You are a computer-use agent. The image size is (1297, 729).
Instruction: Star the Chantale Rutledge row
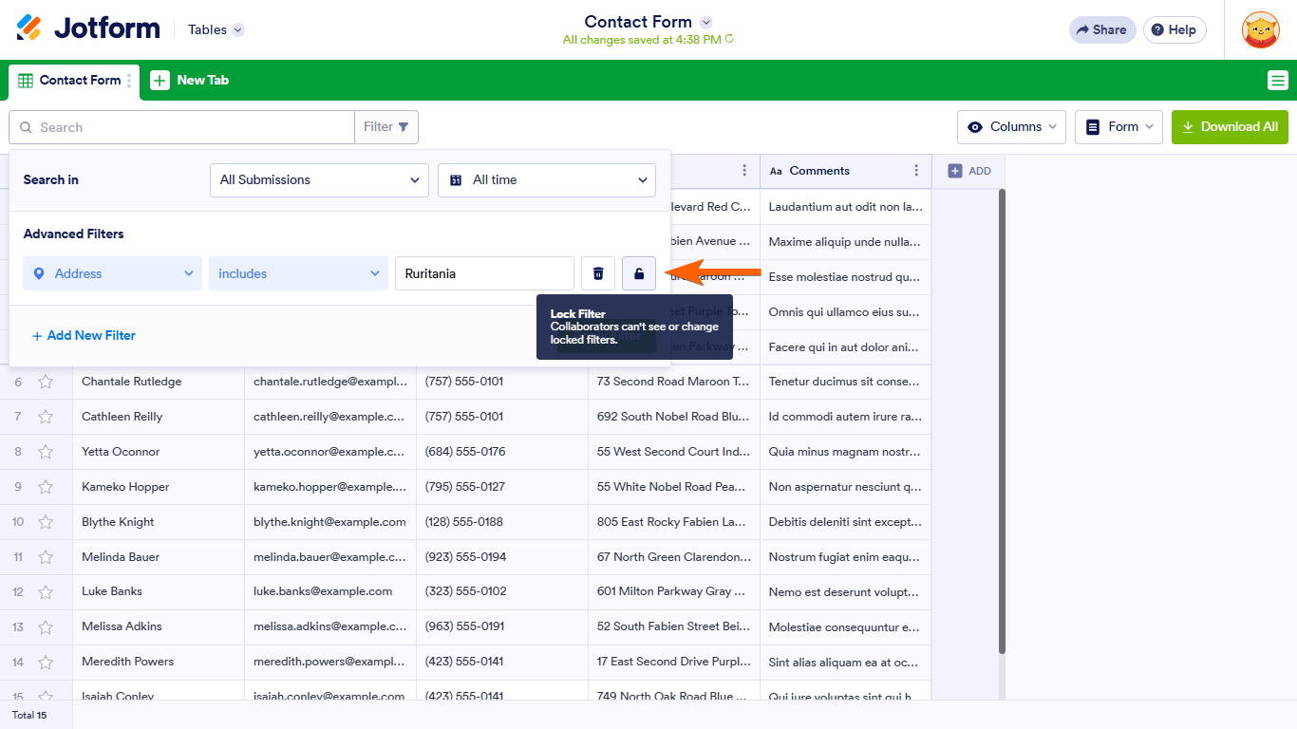tap(46, 382)
